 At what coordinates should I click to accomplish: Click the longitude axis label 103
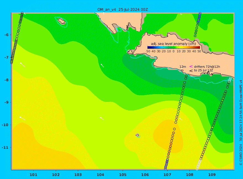pyautogui.click(x=78, y=175)
